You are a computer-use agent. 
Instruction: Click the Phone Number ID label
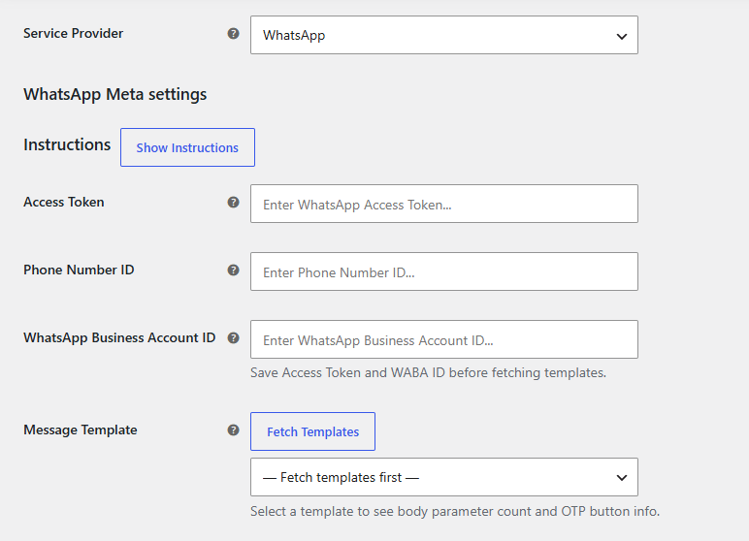tap(79, 270)
